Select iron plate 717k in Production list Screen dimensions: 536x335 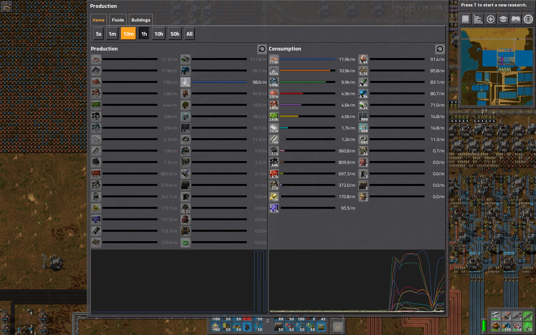(96, 71)
